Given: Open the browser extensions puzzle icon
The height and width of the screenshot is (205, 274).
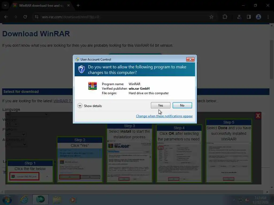Looking at the screenshot, I should tap(225, 17).
